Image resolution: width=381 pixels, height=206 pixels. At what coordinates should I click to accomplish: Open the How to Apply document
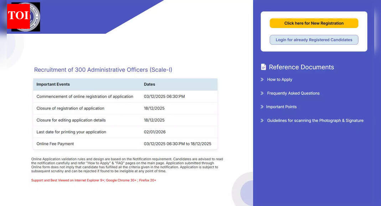point(280,80)
